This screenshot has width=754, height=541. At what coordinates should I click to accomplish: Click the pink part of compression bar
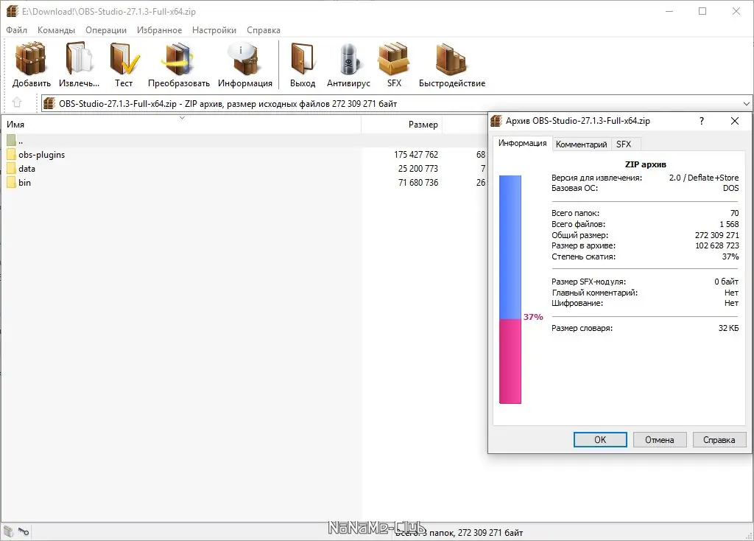pyautogui.click(x=510, y=361)
